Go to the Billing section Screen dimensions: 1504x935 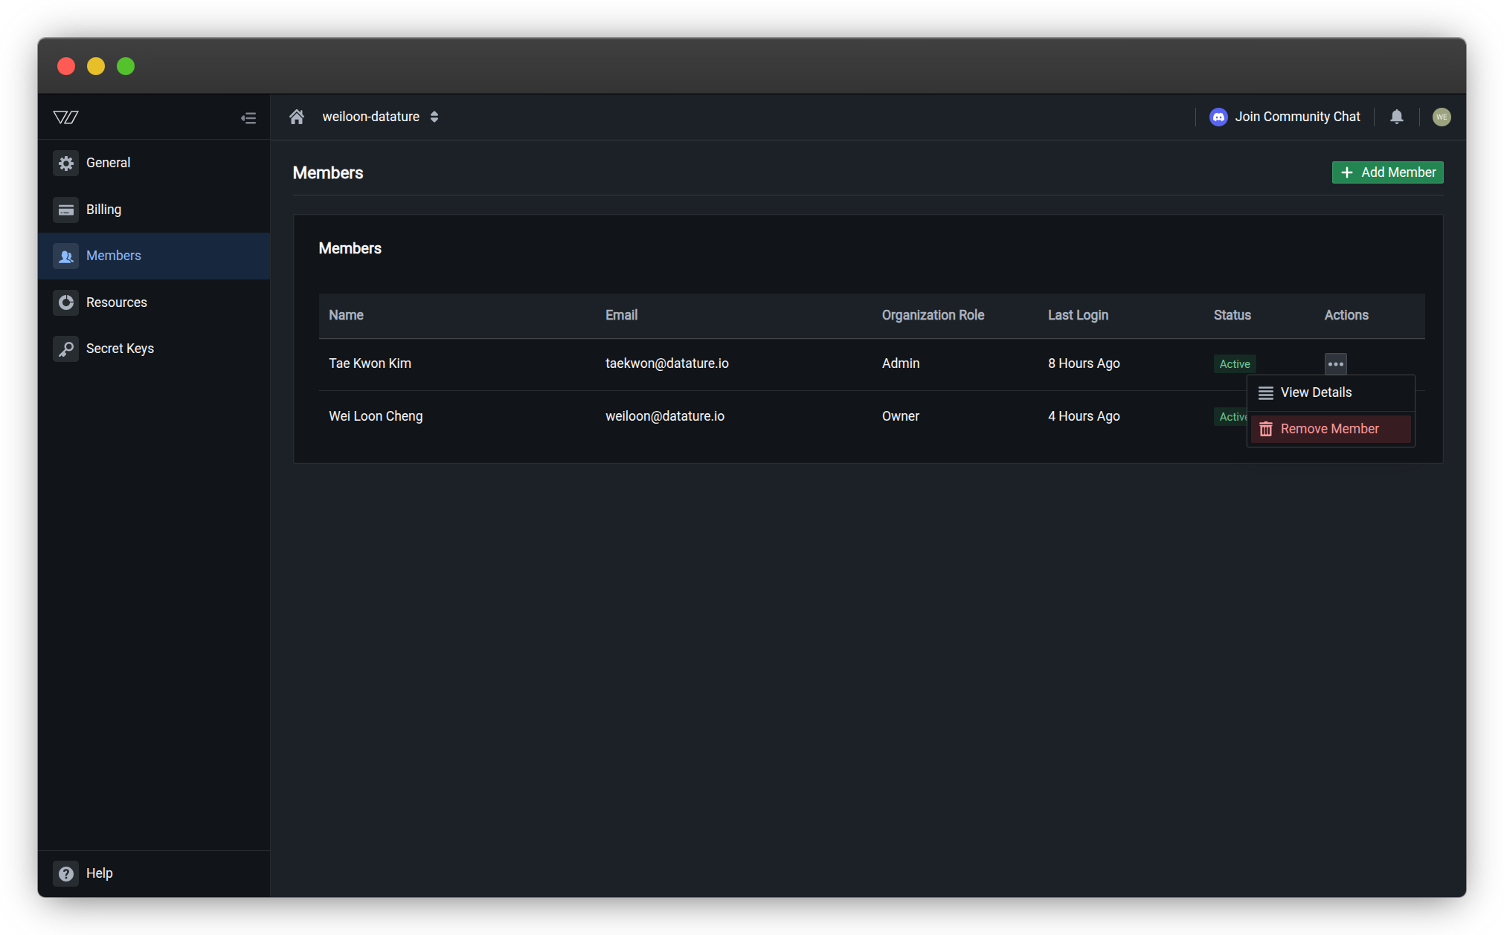(103, 210)
